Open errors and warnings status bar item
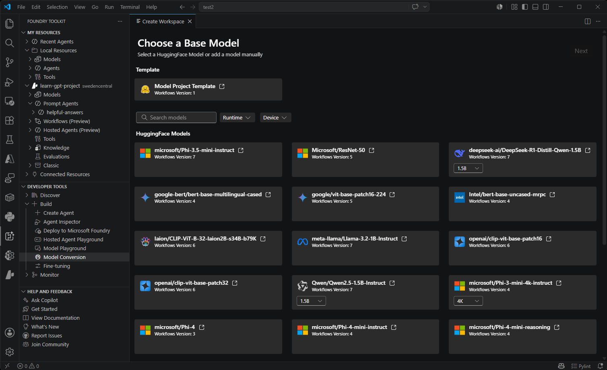Screen dimensions: 607x370 (28, 366)
